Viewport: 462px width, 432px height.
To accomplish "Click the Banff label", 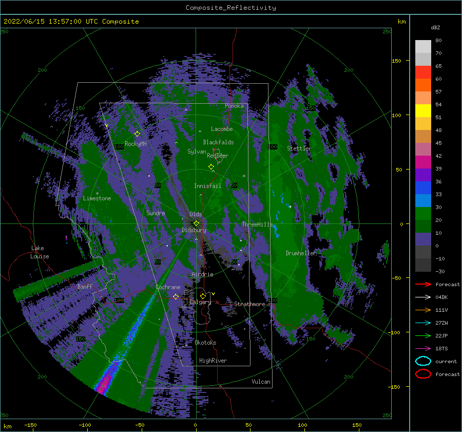I will 85,286.
